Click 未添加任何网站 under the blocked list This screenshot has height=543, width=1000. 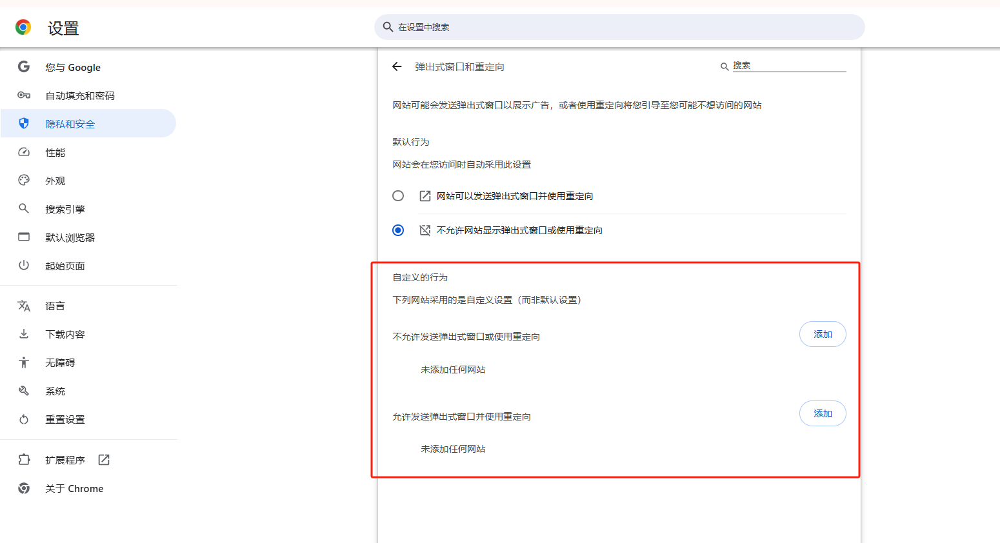coord(453,370)
